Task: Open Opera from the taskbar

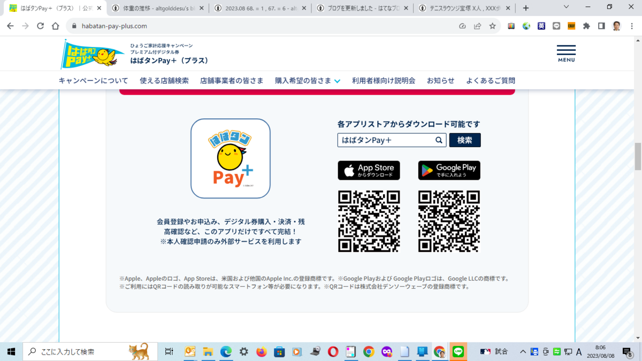Action: point(333,352)
